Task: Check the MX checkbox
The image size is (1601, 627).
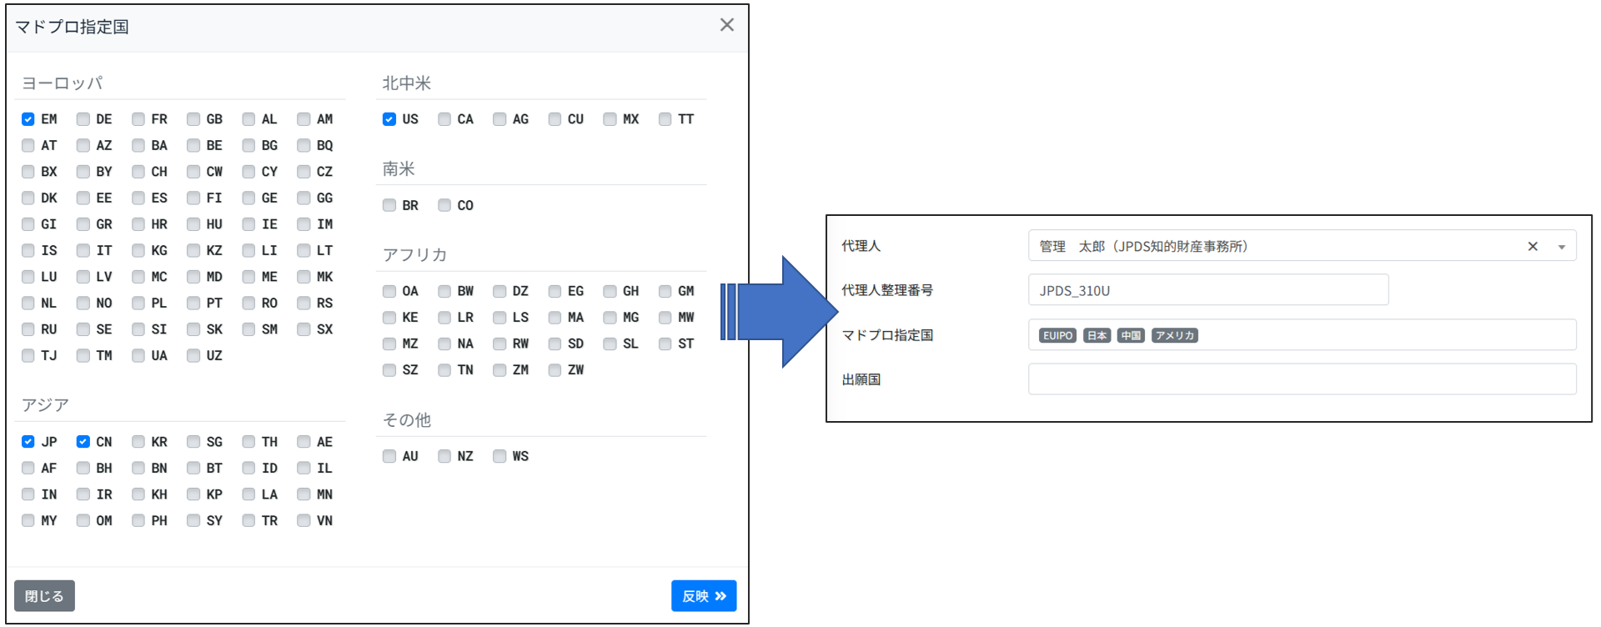Action: (x=610, y=119)
